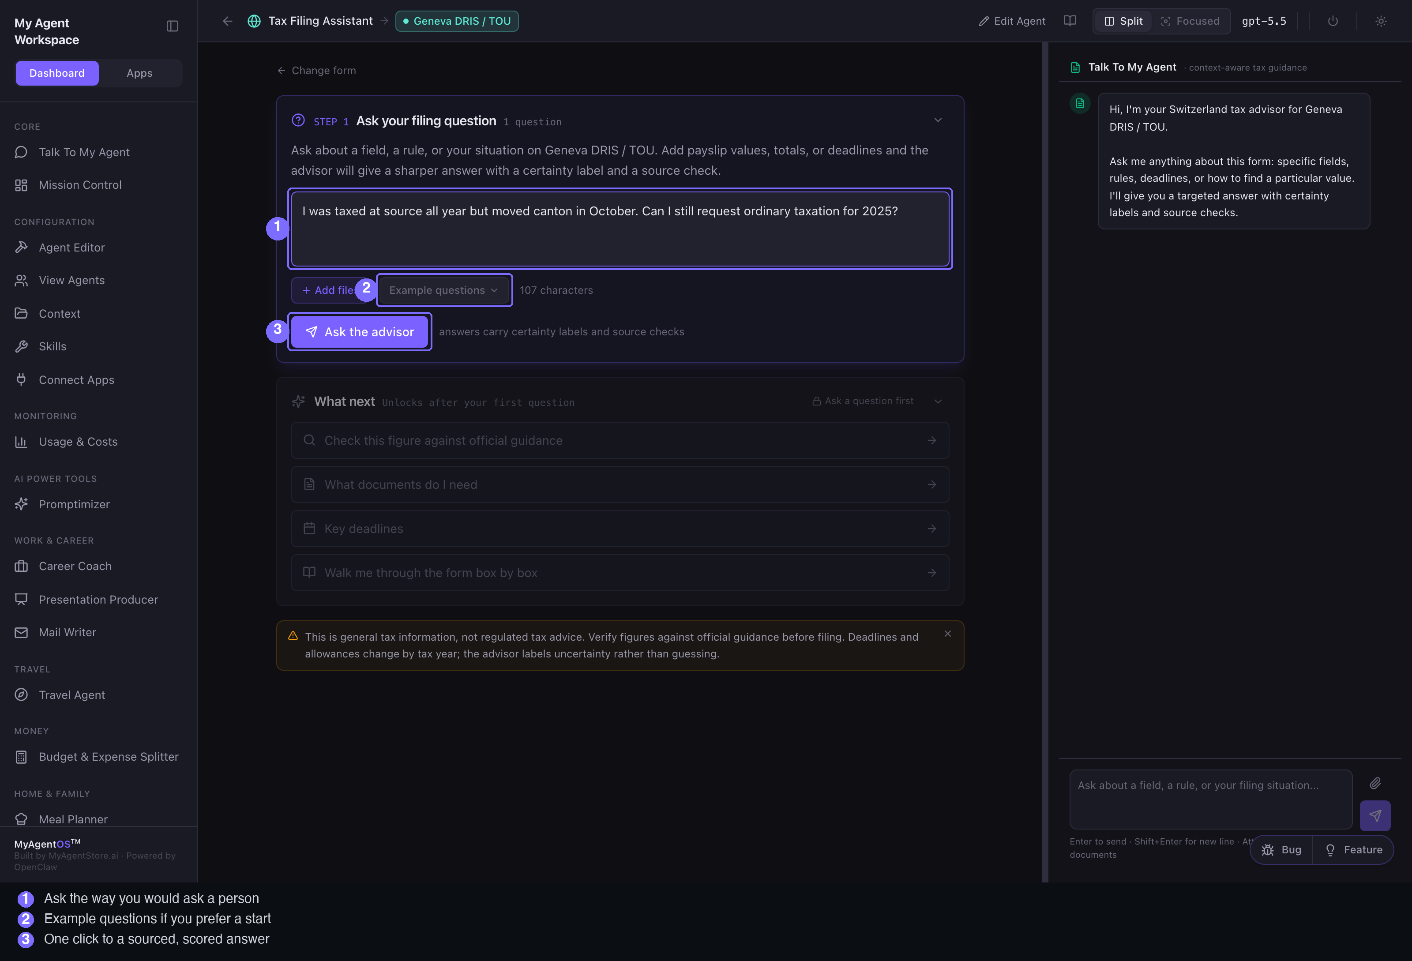
Task: Report a Bug button
Action: (x=1281, y=850)
